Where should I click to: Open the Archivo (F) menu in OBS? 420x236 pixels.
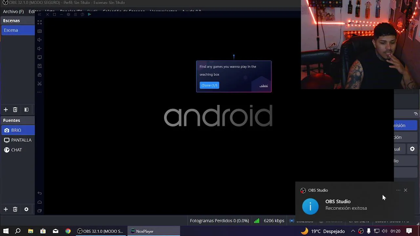[13, 11]
